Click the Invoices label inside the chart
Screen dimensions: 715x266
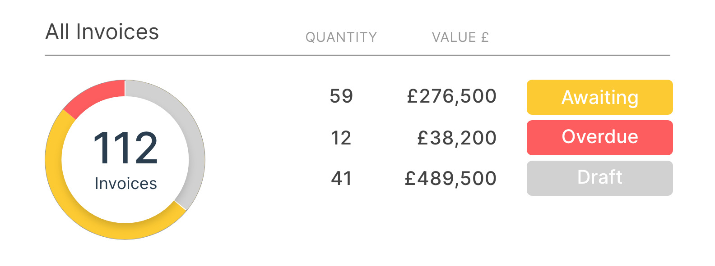[125, 184]
